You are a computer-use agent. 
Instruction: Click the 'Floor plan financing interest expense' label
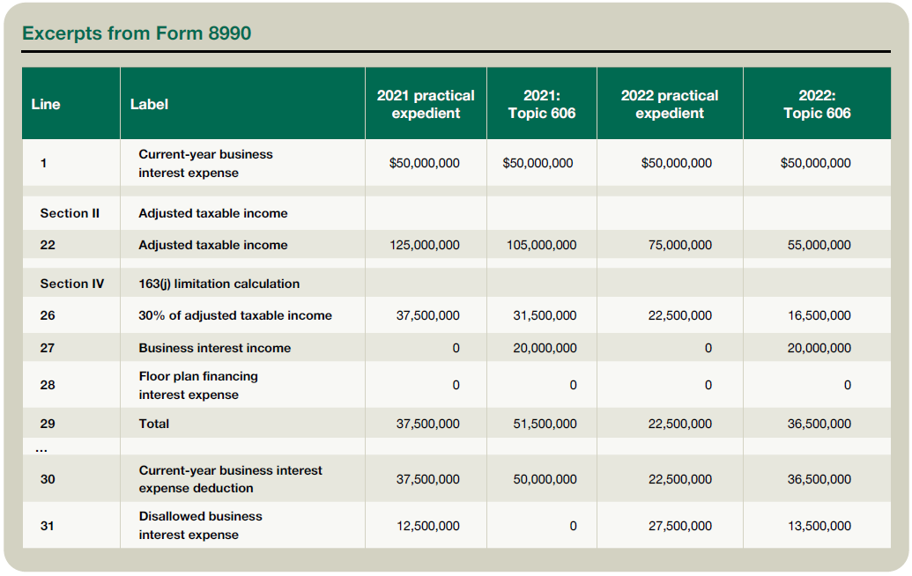tap(198, 385)
